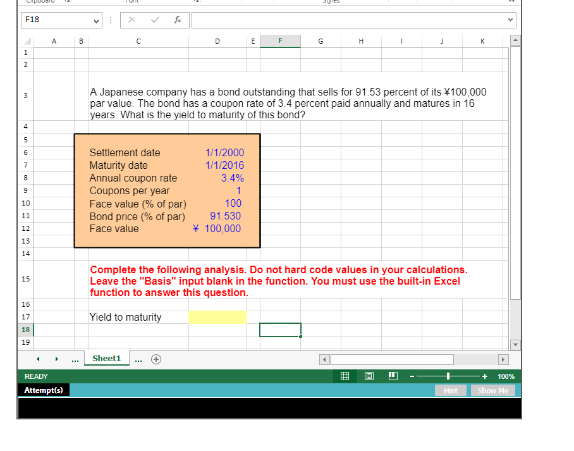This screenshot has width=574, height=451.
Task: Click the READY status indicator
Action: coord(36,376)
